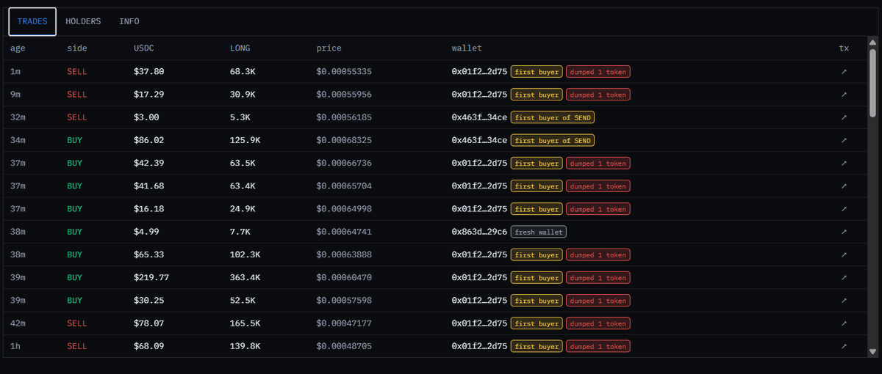This screenshot has width=882, height=374.
Task: Click USDC amount $219.77
Action: (x=151, y=278)
